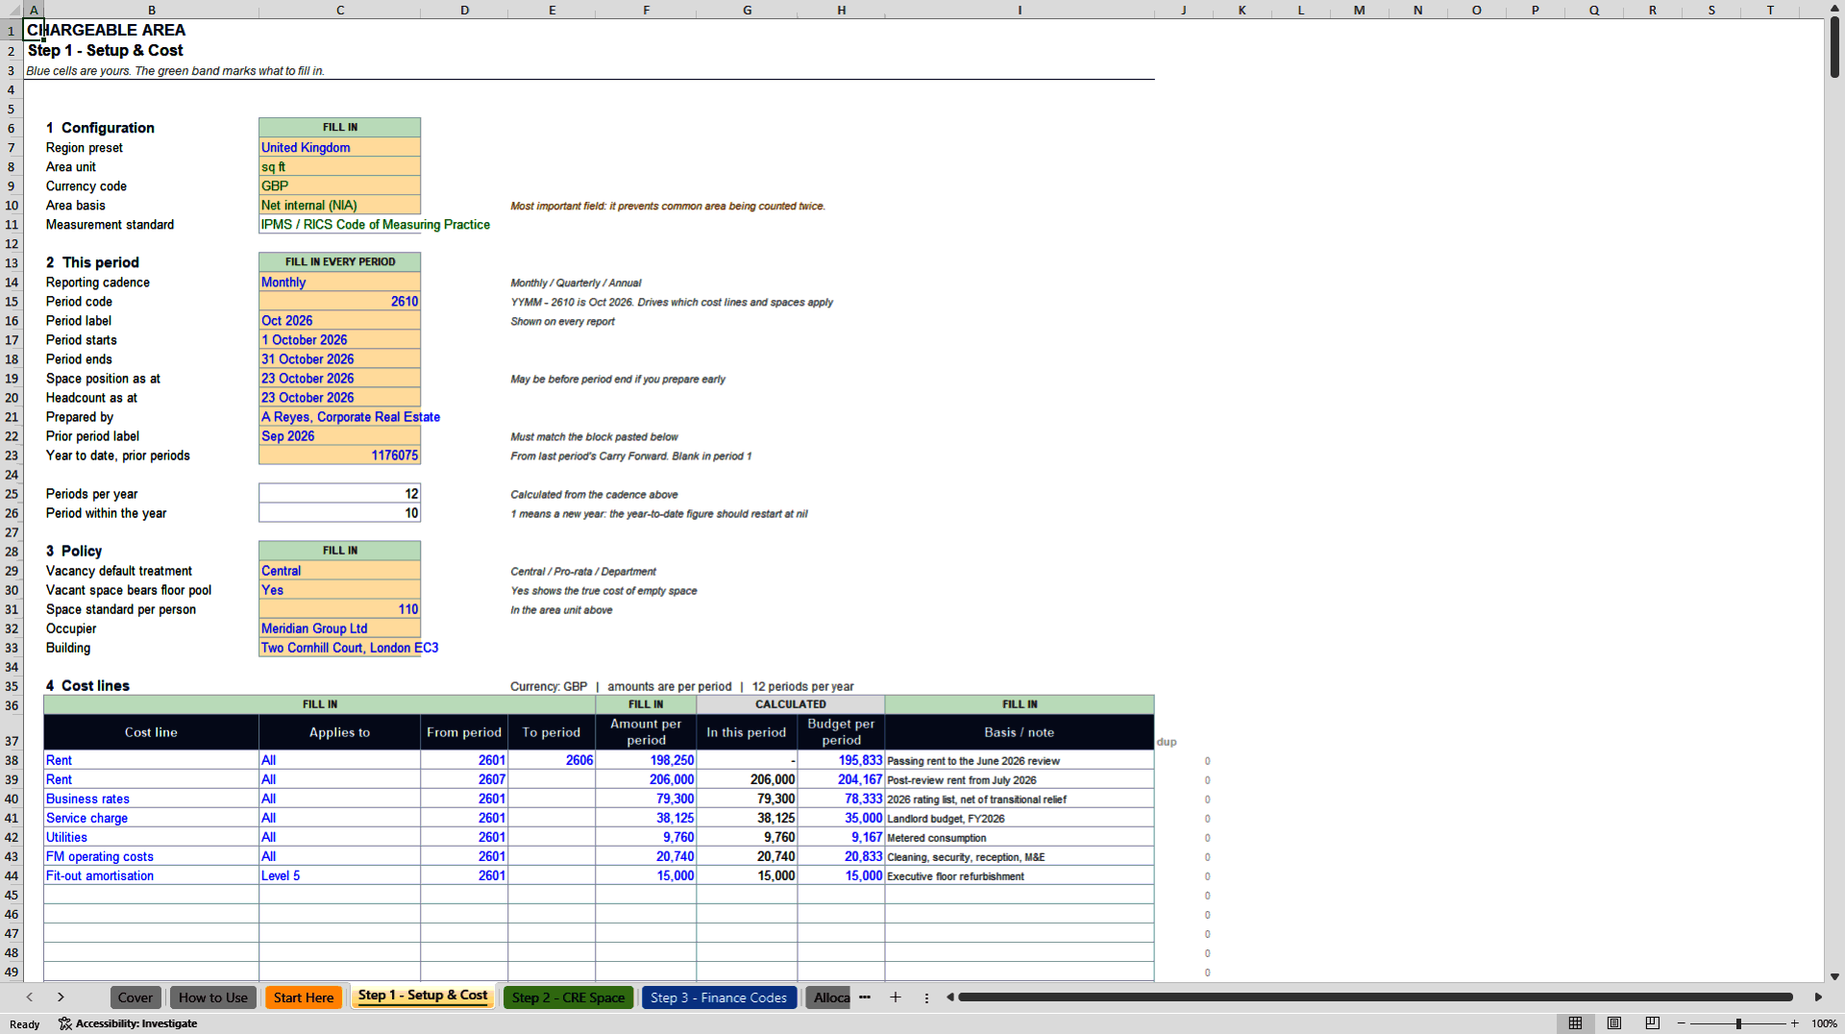Select Prior period label Sep 2026 cell
Viewport: 1845px width, 1034px height.
tap(339, 435)
